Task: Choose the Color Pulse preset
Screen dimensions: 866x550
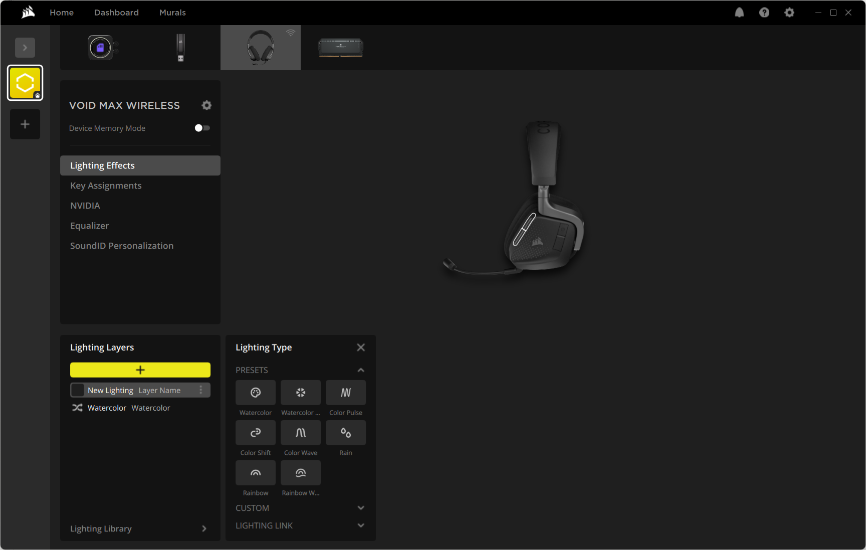Action: pos(346,393)
